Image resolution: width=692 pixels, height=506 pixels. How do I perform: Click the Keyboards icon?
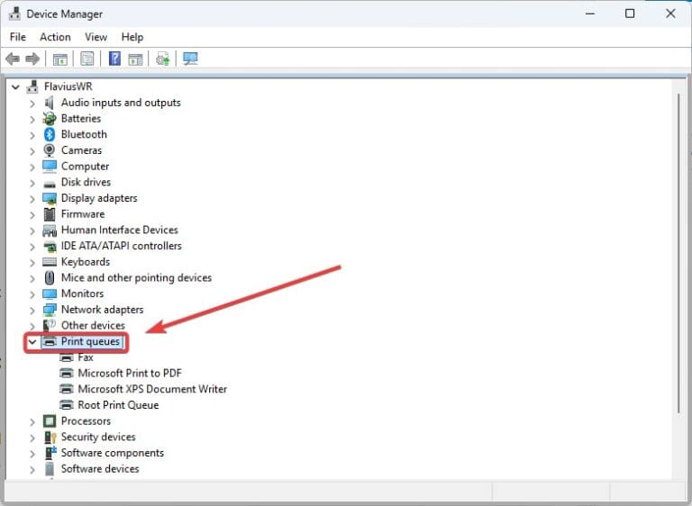50,262
